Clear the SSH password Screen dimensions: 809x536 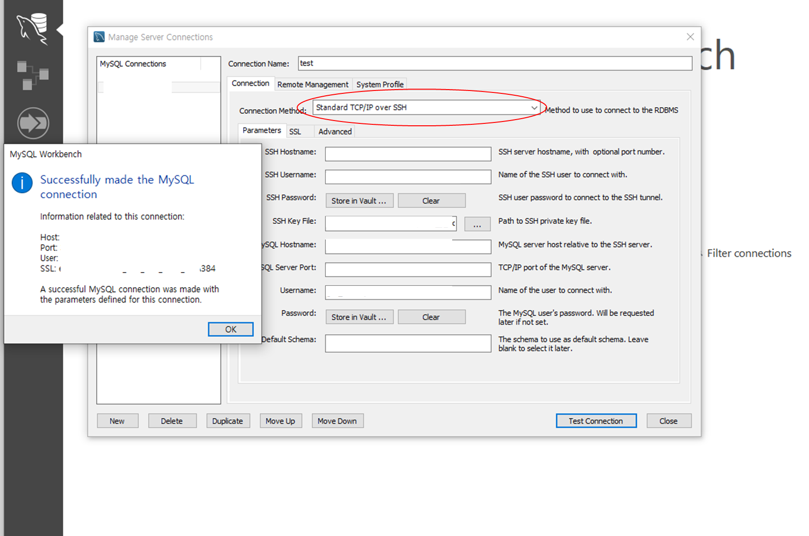431,201
